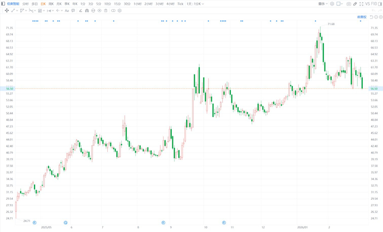Click the 2025/05 date axis label

point(47,228)
